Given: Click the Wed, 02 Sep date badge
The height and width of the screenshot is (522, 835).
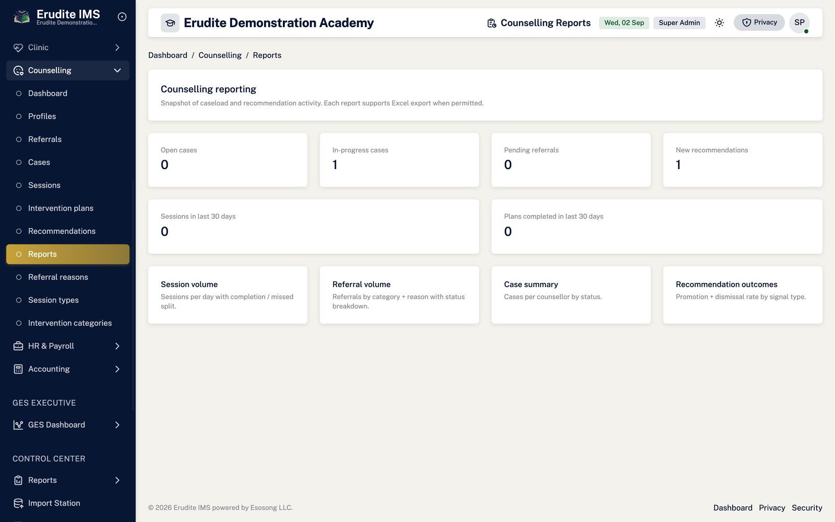Looking at the screenshot, I should [x=624, y=22].
